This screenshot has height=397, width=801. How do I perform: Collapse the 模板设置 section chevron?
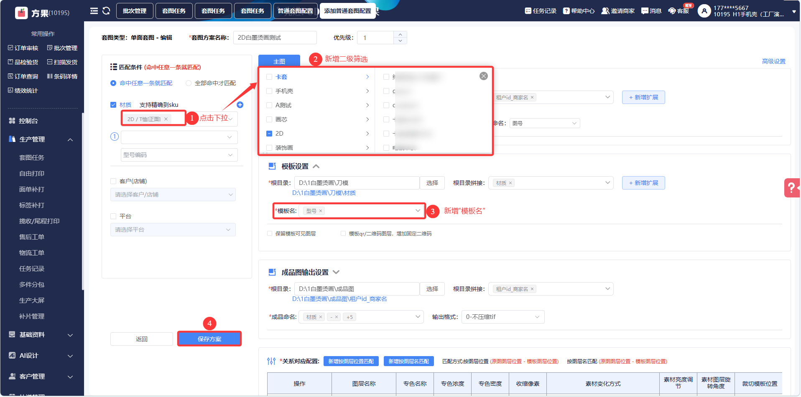click(316, 166)
